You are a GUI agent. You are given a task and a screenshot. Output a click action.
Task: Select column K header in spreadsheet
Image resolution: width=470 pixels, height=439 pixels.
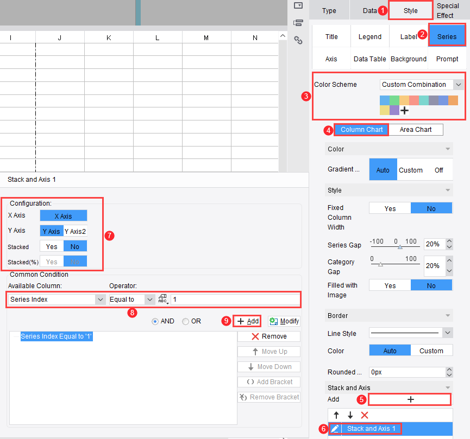[109, 37]
